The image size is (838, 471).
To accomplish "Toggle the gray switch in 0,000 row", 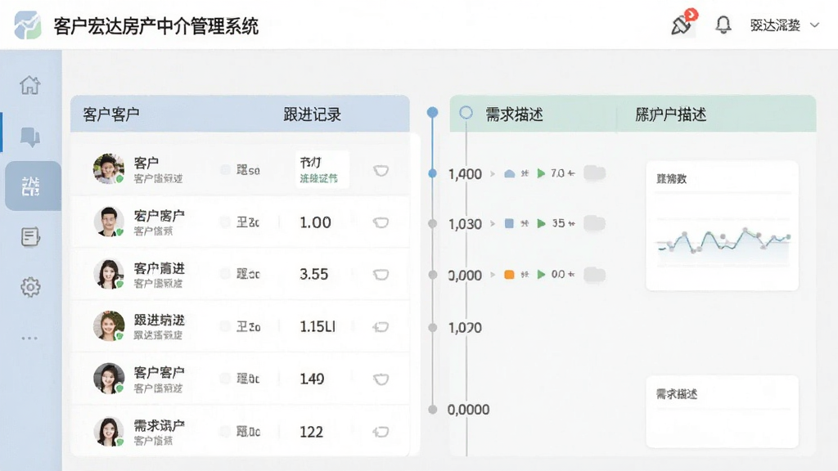I will click(x=594, y=275).
